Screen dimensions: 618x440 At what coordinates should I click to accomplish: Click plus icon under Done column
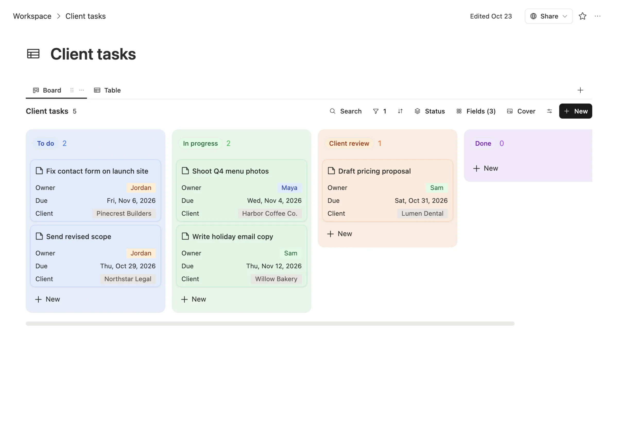click(x=476, y=169)
